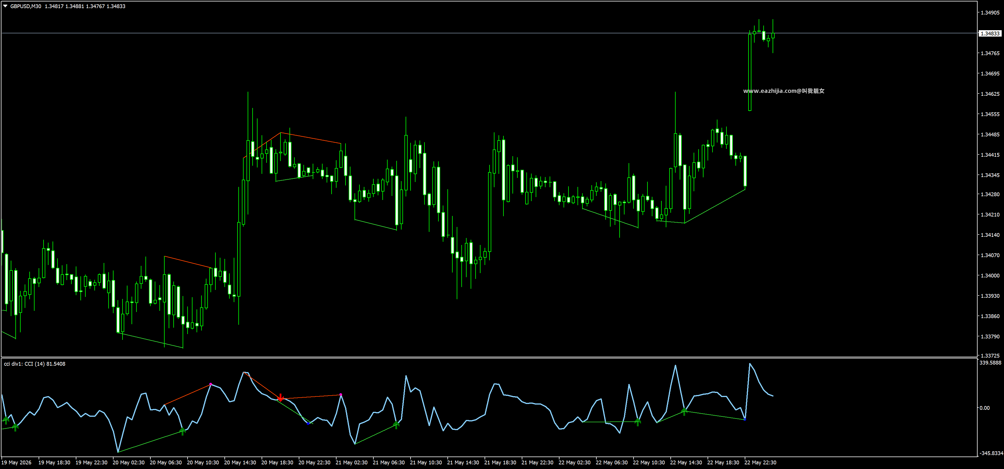Click the 20 May 10:30 time label
The width and height of the screenshot is (1004, 469).
[203, 462]
